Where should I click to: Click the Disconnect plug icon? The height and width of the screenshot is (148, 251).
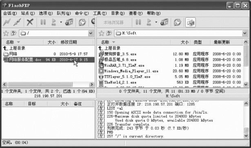coord(17,22)
